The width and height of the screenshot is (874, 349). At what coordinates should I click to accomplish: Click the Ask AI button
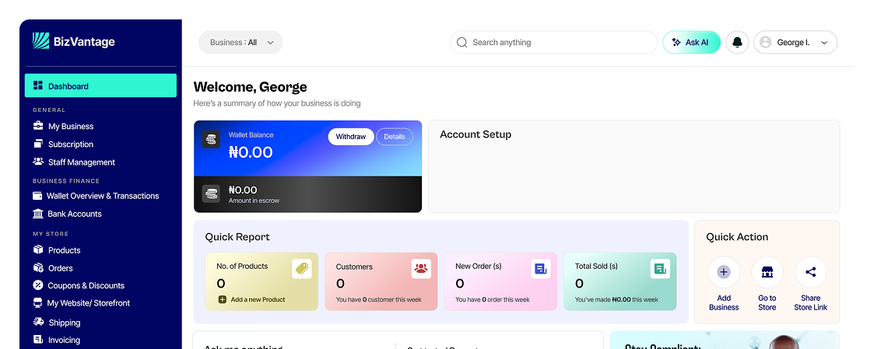(691, 43)
